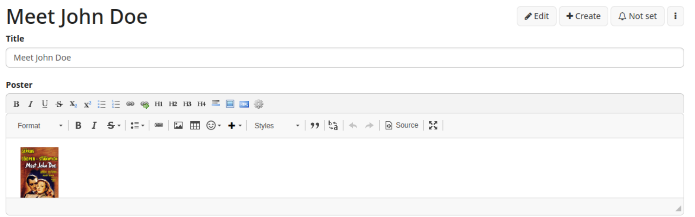Click the Create button

(x=583, y=16)
